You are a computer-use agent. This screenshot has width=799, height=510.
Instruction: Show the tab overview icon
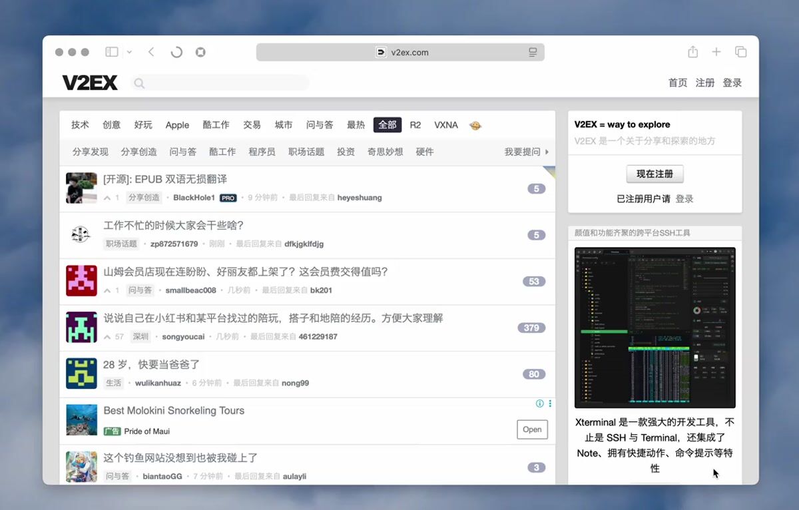click(x=740, y=52)
